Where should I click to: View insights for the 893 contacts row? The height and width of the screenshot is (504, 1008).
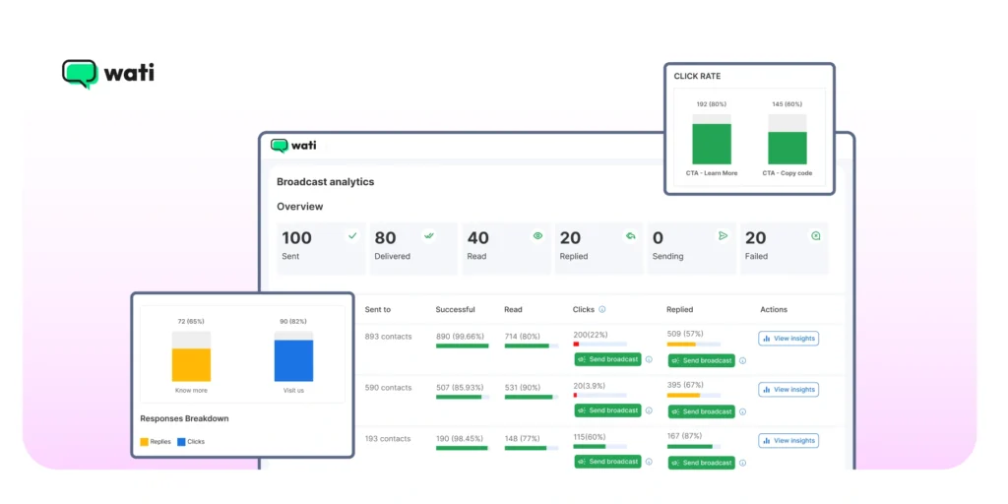click(788, 339)
